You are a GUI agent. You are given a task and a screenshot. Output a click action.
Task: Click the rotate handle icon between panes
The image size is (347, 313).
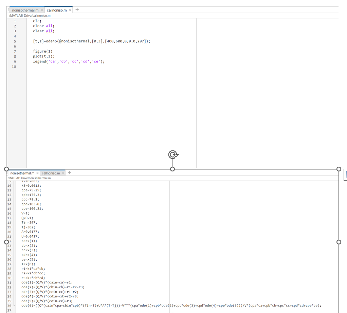click(x=173, y=154)
